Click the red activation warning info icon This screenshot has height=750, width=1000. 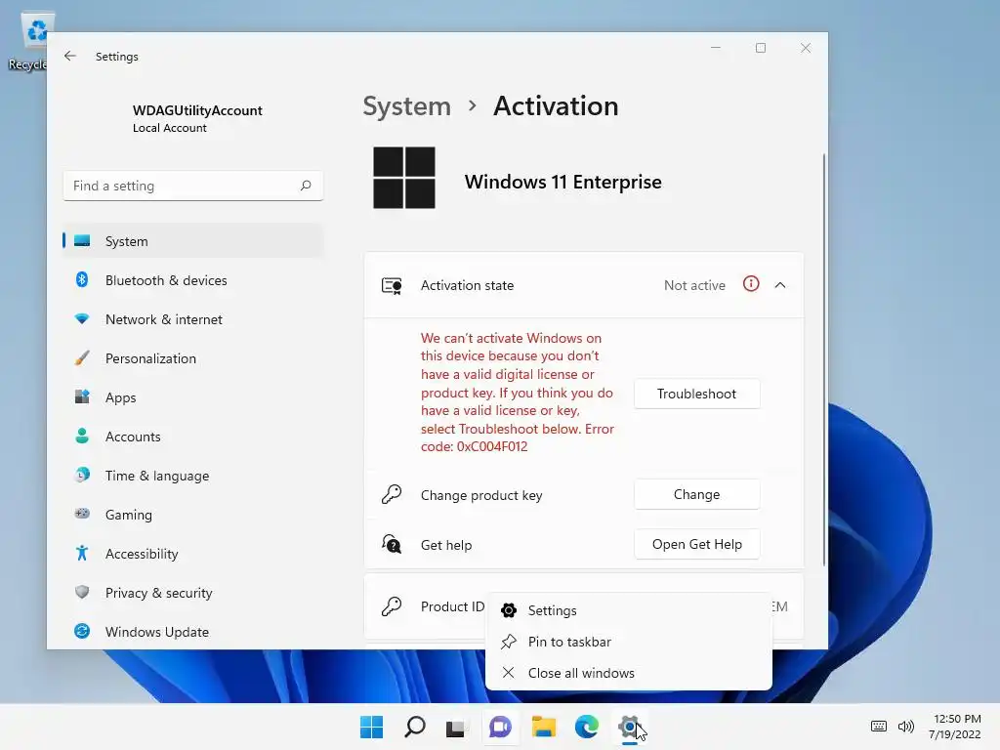click(751, 284)
